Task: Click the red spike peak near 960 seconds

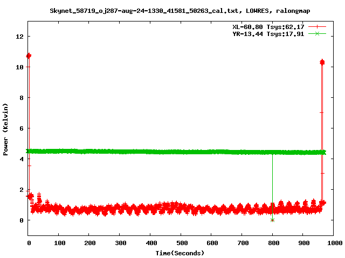Action: coord(322,62)
